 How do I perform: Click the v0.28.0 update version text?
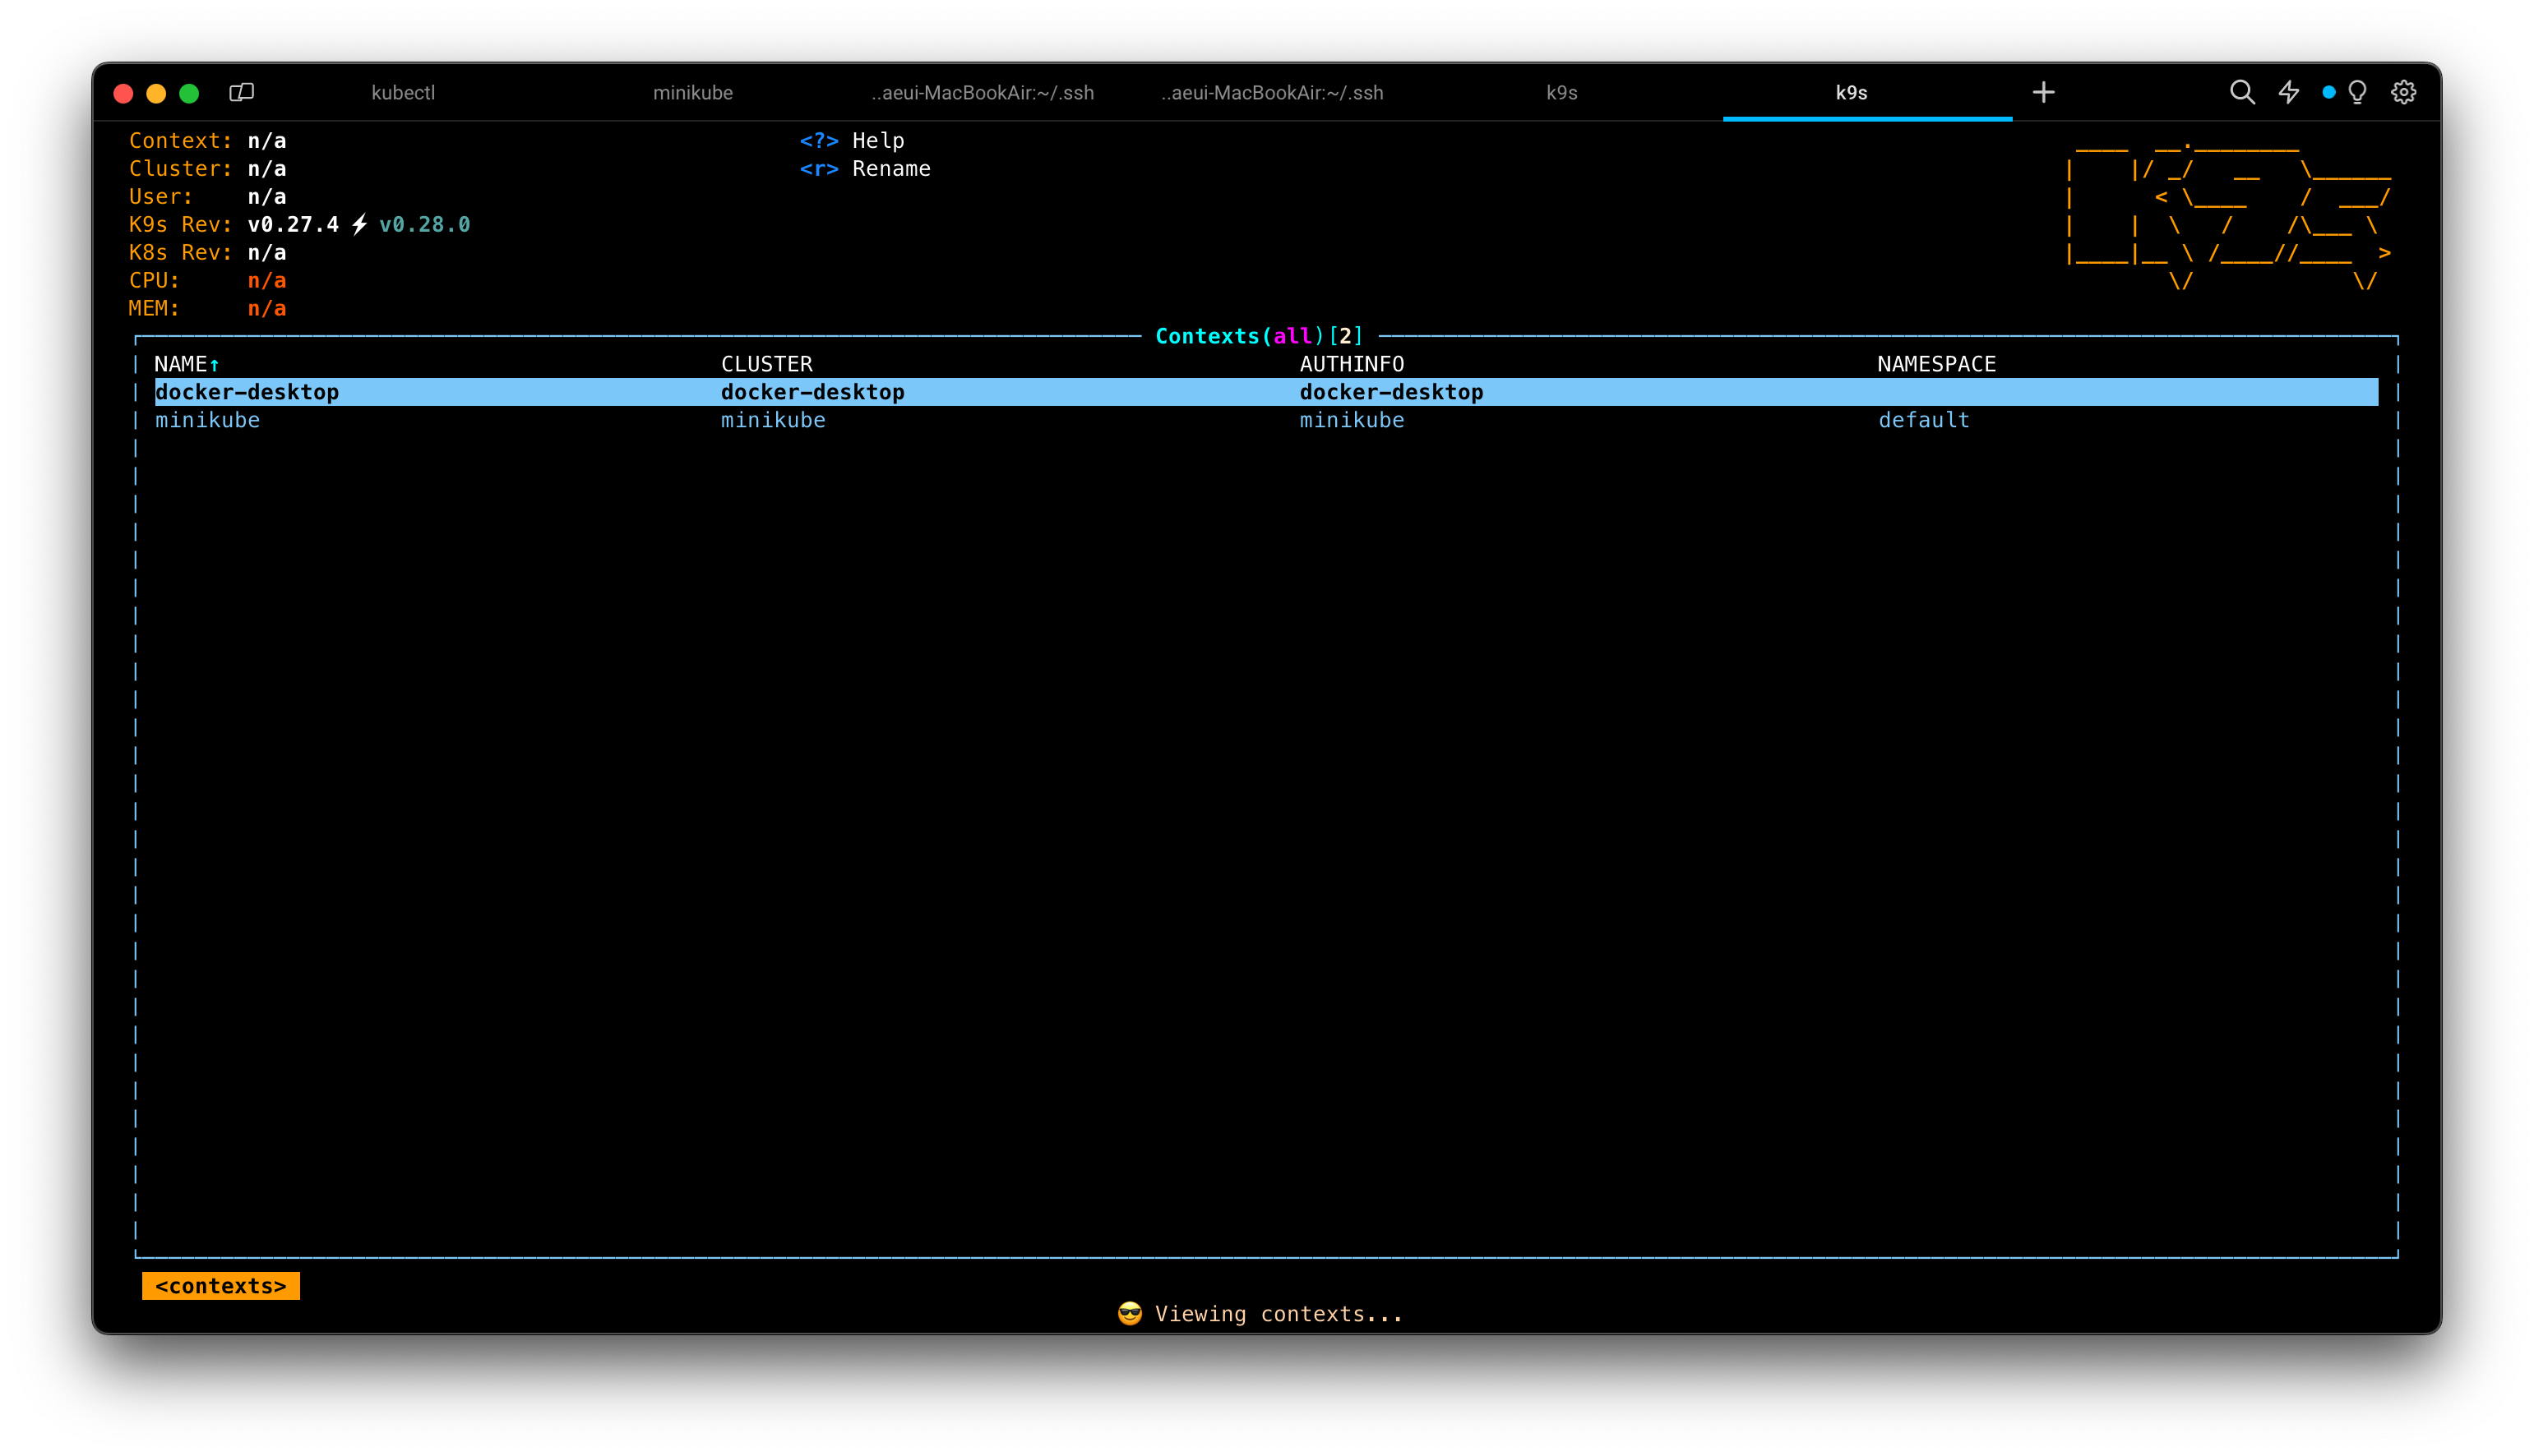point(424,225)
